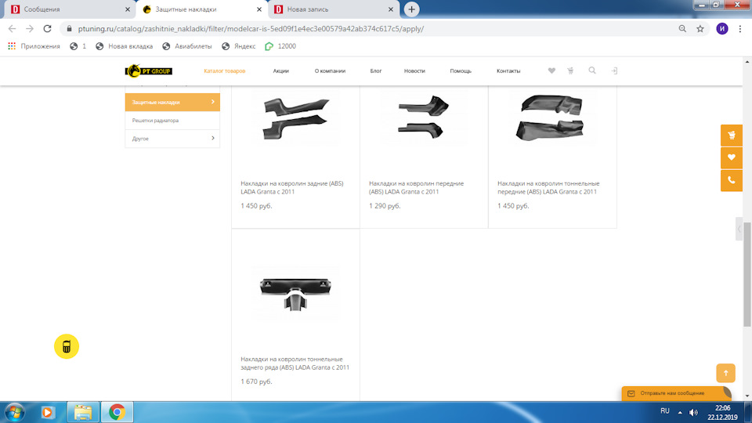Open Накладки на ковролин задние product link

(292, 187)
